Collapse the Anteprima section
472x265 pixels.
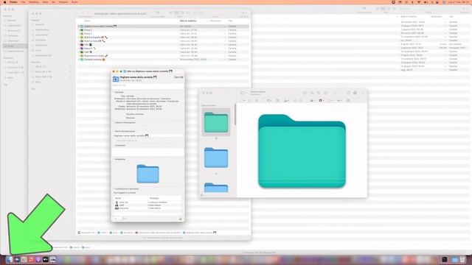[x=114, y=159]
